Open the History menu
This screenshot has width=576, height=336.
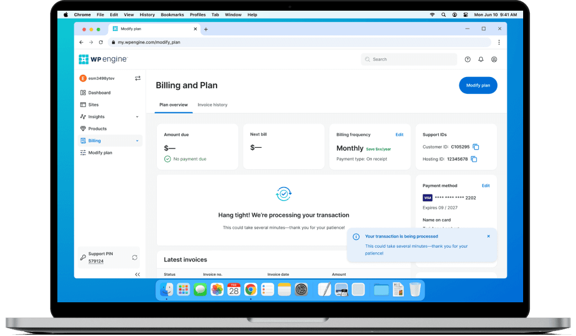click(x=147, y=15)
